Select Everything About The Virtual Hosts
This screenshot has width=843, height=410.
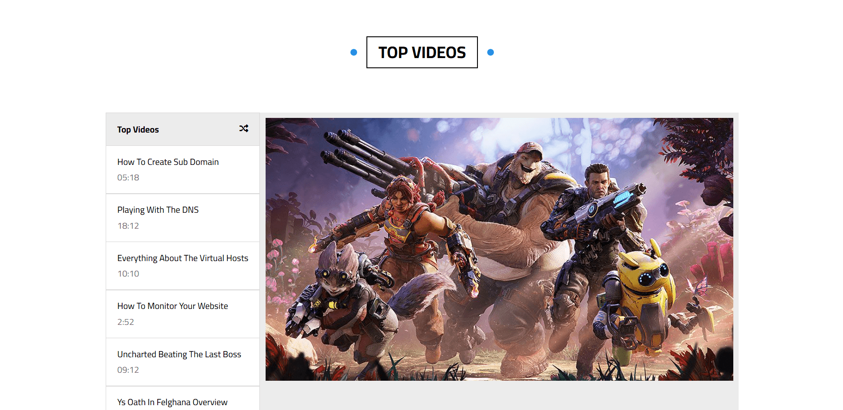(x=183, y=258)
